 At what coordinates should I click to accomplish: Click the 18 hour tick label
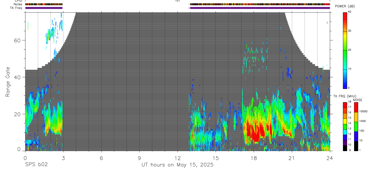point(253,158)
